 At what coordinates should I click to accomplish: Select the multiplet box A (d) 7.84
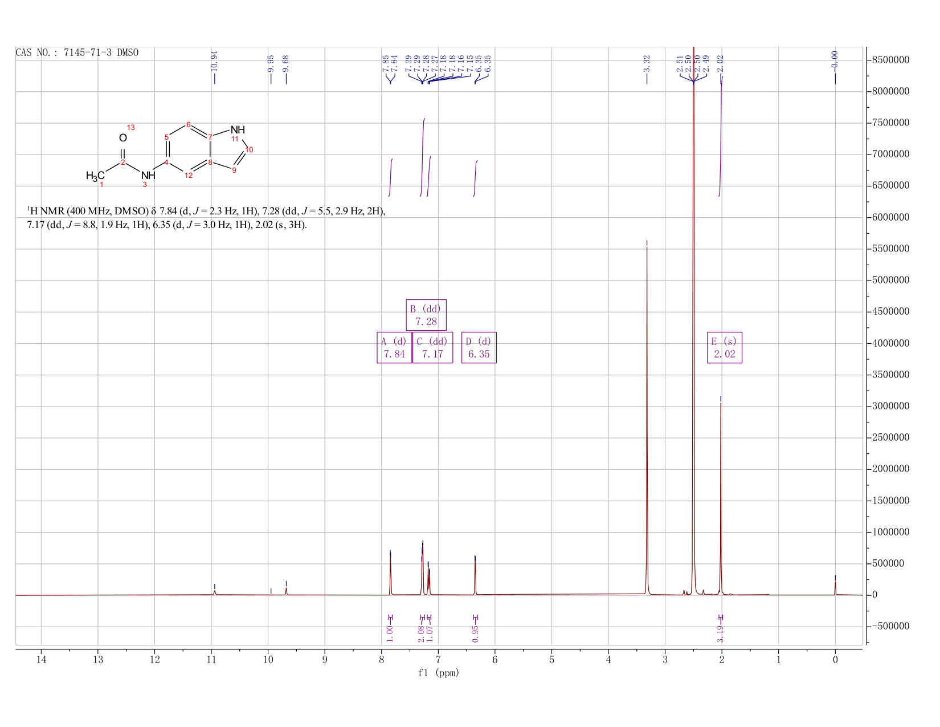tap(394, 347)
